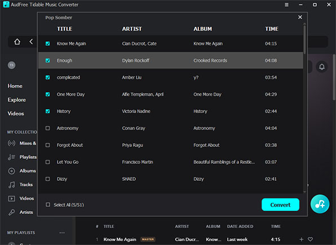Select the Astronomy track title
Viewport: 336px width, 245px height.
click(x=68, y=128)
